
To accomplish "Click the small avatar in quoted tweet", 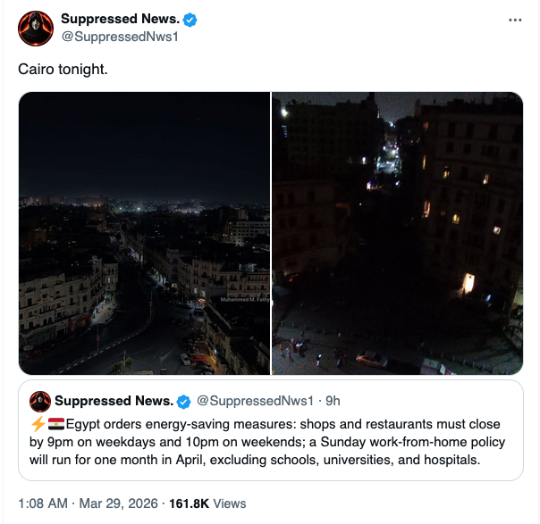I will point(39,401).
